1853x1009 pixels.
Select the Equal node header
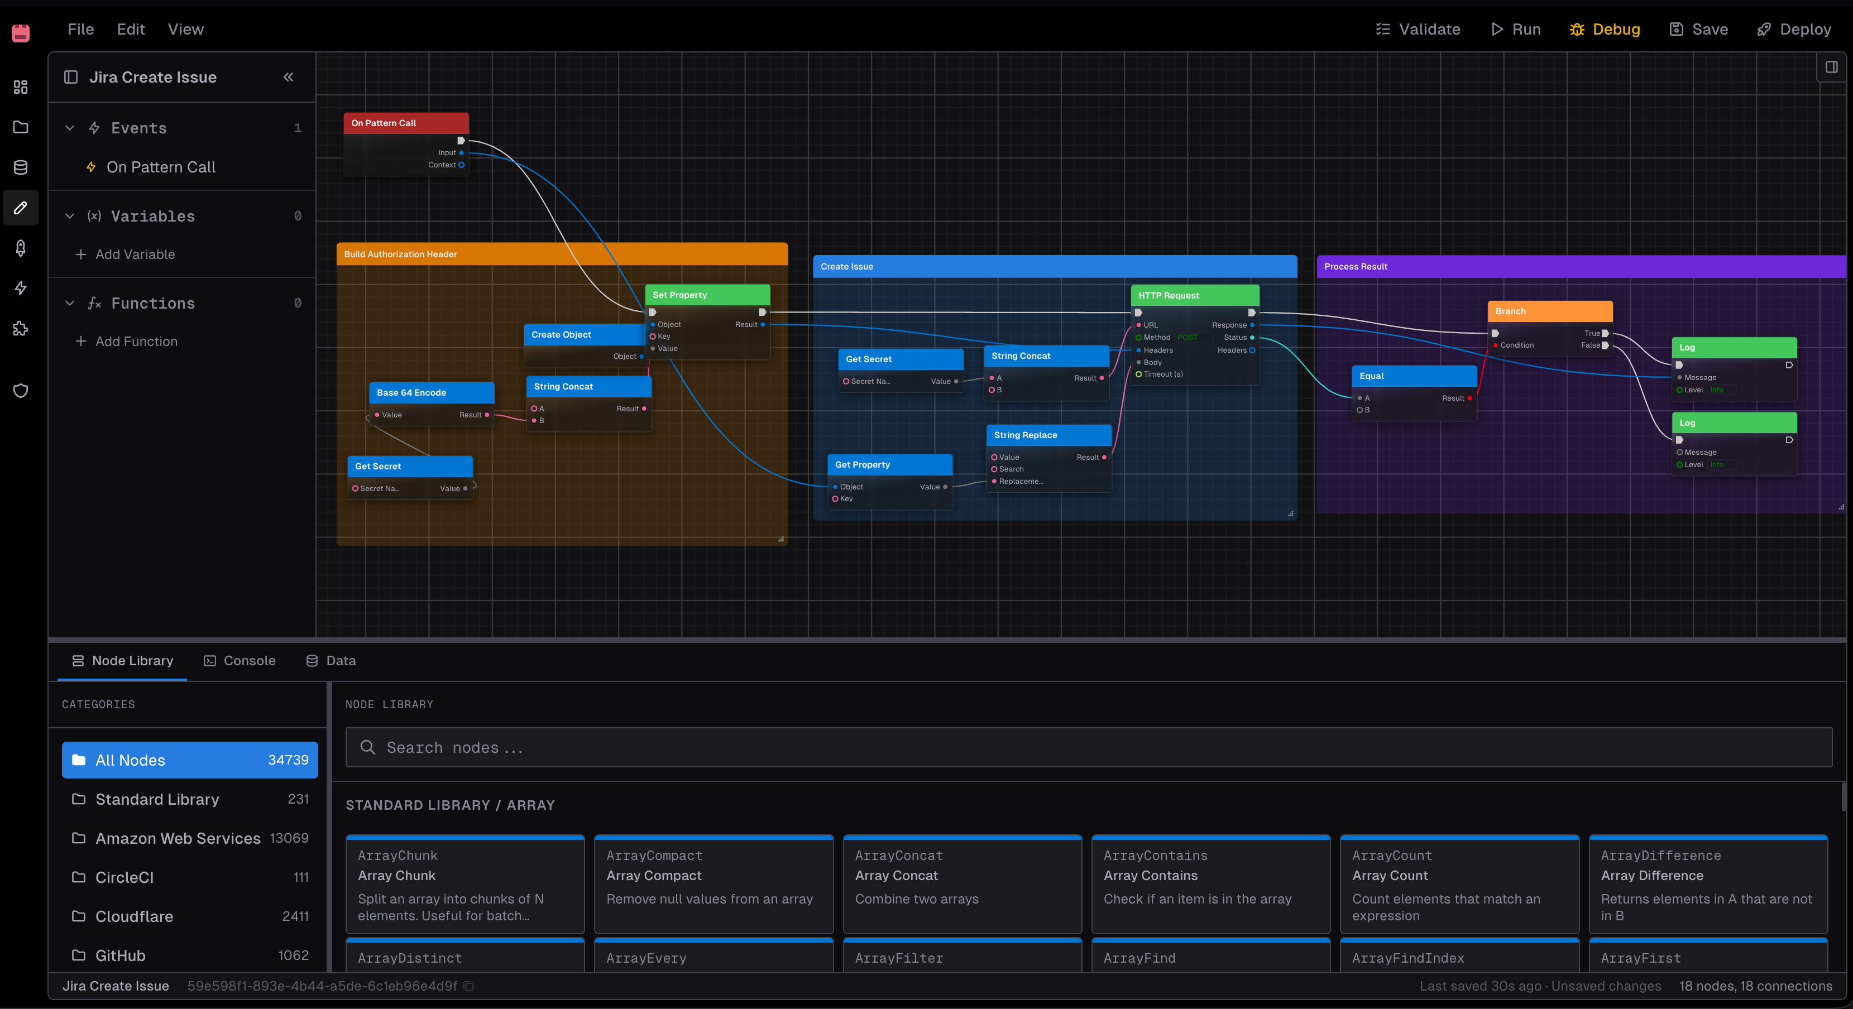pyautogui.click(x=1414, y=376)
